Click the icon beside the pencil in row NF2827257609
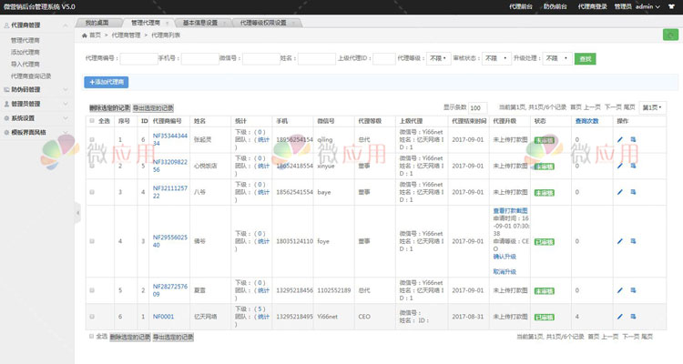The height and width of the screenshot is (364, 683). 633,290
